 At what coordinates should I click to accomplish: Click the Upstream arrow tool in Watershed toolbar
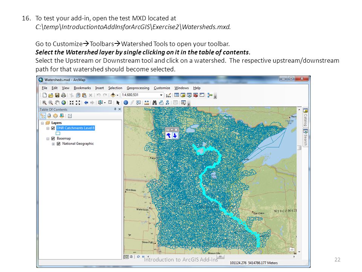[169, 136]
